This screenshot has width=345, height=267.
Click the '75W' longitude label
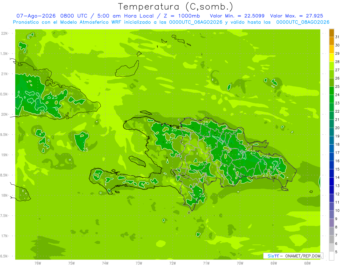[x=72, y=263]
